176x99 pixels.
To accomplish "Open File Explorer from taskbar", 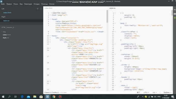I will (x=35, y=97).
